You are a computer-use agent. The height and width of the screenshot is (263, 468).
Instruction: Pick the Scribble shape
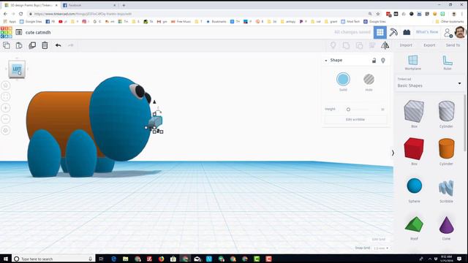tap(447, 188)
